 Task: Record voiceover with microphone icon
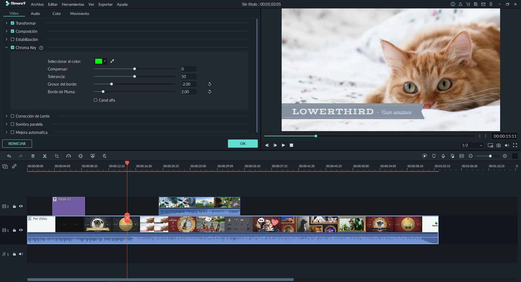pyautogui.click(x=443, y=156)
